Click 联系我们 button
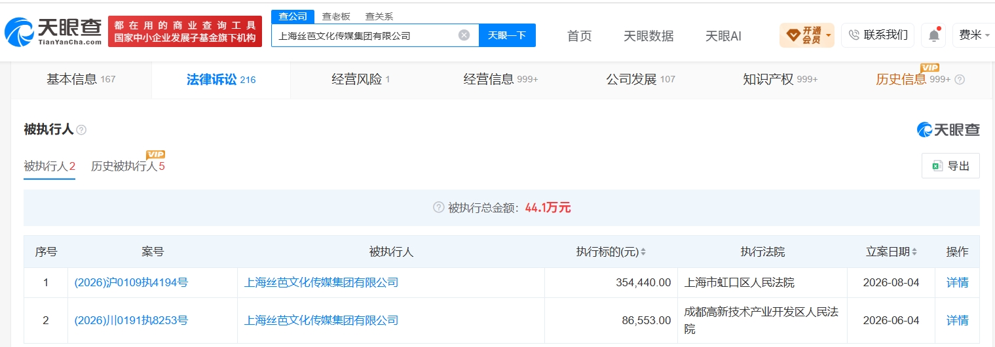This screenshot has width=995, height=347. click(x=878, y=35)
